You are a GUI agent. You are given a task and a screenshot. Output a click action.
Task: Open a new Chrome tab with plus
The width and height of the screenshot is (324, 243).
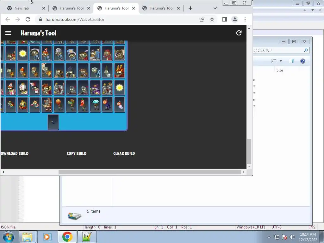pyautogui.click(x=190, y=8)
